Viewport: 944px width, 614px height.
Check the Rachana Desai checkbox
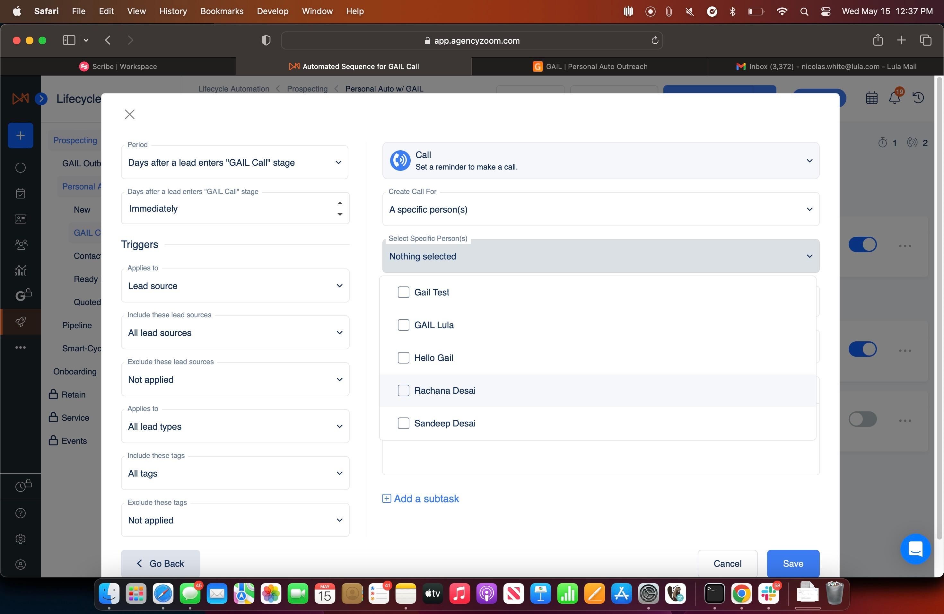(403, 390)
